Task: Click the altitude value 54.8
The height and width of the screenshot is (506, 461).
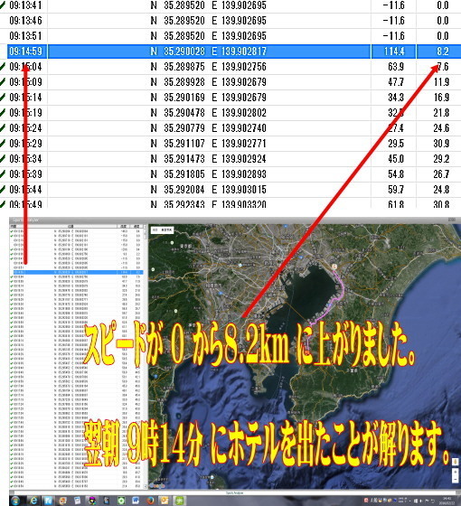Action: click(x=396, y=173)
